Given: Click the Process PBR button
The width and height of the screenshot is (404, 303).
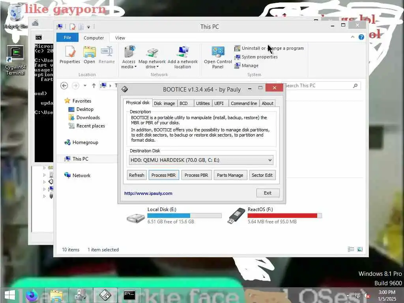Looking at the screenshot, I should coord(196,175).
